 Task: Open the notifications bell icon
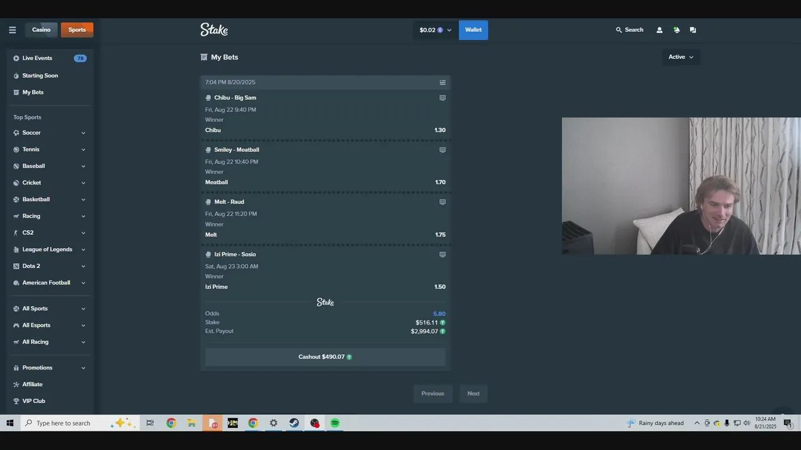click(676, 30)
